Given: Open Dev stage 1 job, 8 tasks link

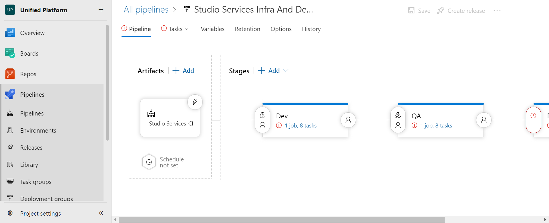Looking at the screenshot, I should click(x=301, y=125).
